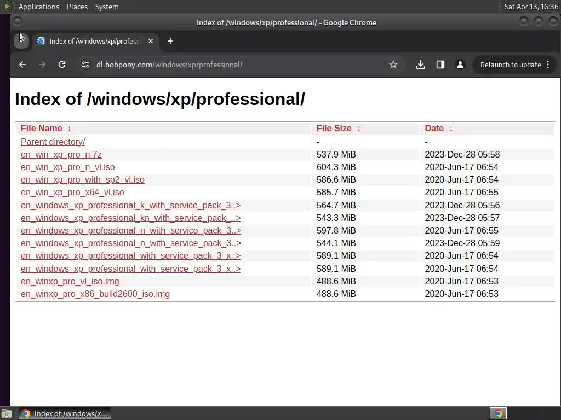The width and height of the screenshot is (561, 420).
Task: Click the date 2020-Jun-17 06:55 for x64_vl.iso
Action: (x=461, y=192)
